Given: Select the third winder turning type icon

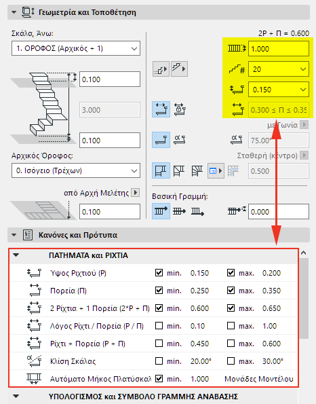Looking at the screenshot, I should (197, 170).
